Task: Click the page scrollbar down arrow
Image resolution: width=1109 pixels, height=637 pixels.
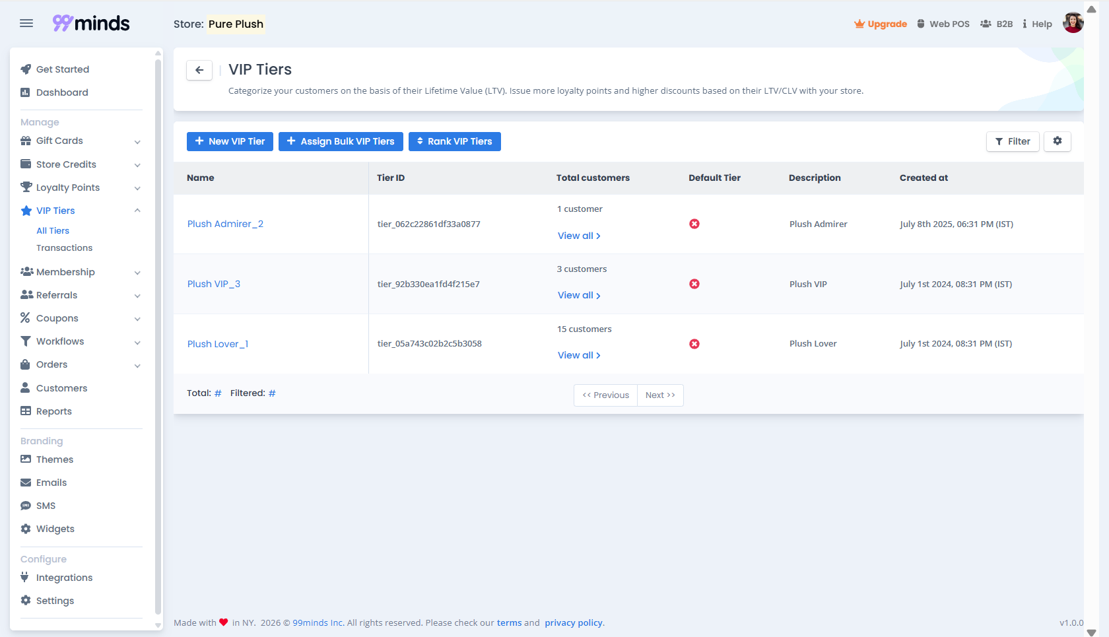Action: coord(1091,632)
